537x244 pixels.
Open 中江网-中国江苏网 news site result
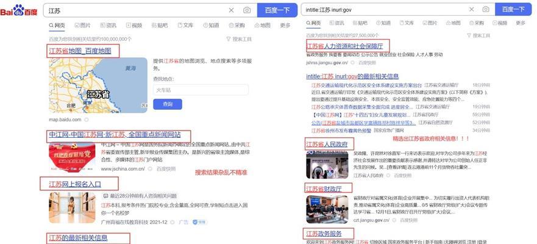click(x=115, y=135)
